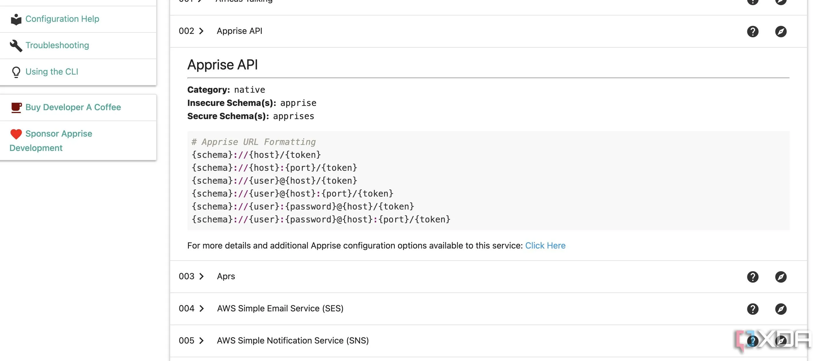
Task: Expand the 005 AWS SNS chevron
Action: click(x=201, y=341)
